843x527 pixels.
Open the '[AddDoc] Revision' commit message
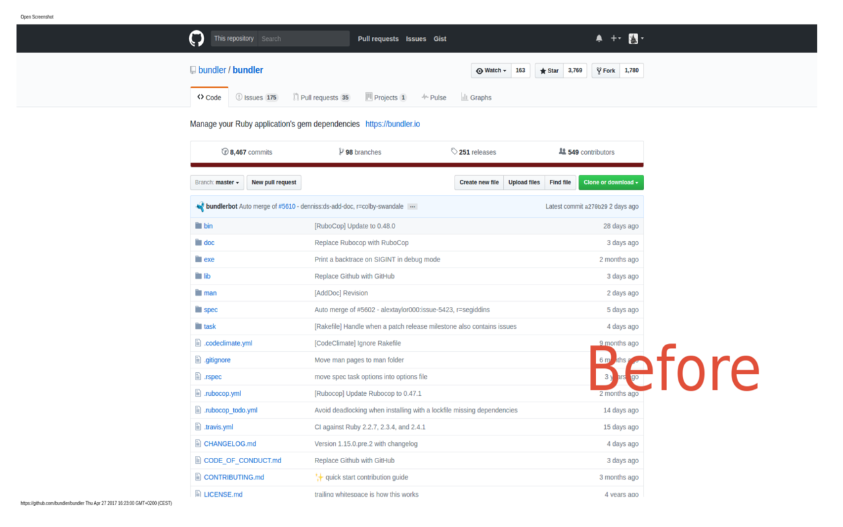(341, 293)
